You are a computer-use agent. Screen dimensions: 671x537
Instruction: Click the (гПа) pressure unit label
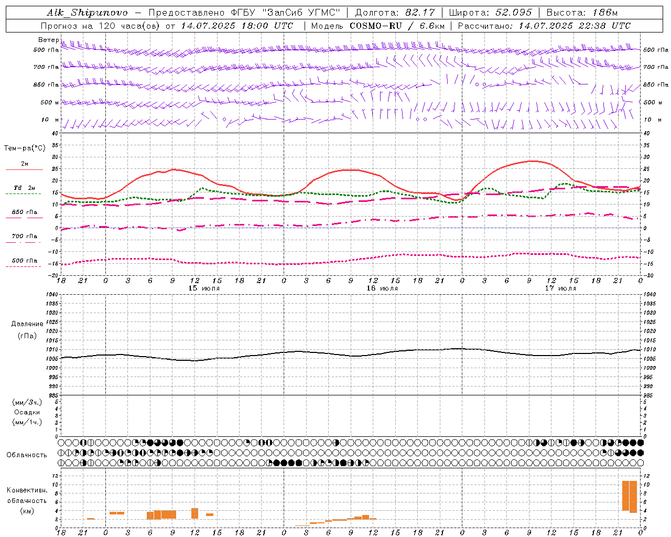tap(27, 336)
